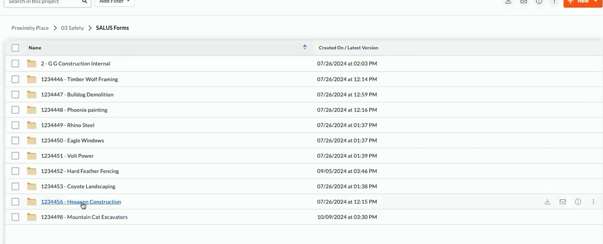Check the box for Volt Power
603x244 pixels.
point(16,156)
